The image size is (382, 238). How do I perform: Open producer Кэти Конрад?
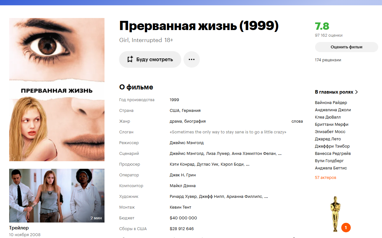182,164
